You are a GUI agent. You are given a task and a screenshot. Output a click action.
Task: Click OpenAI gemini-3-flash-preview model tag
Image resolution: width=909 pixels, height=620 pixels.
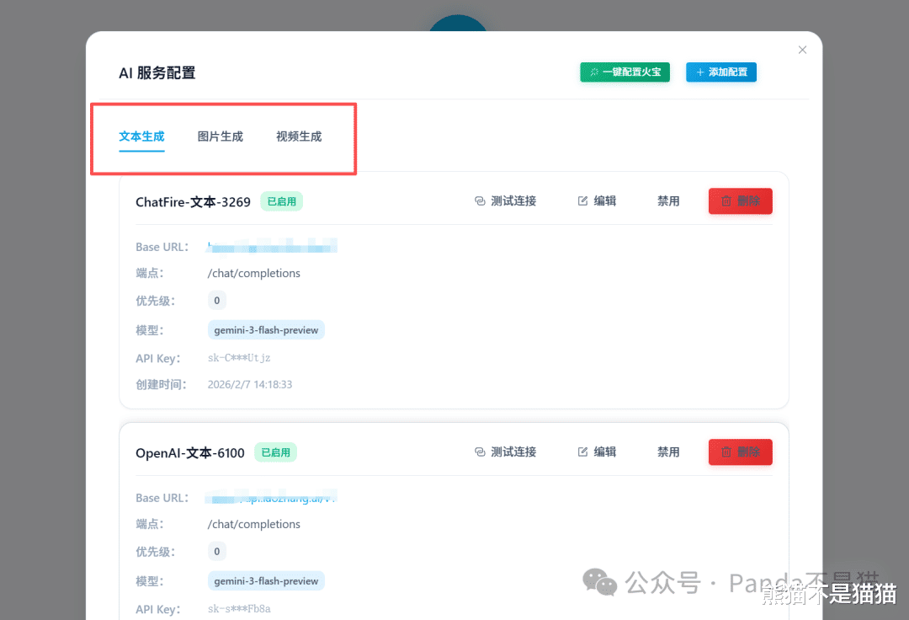(266, 581)
